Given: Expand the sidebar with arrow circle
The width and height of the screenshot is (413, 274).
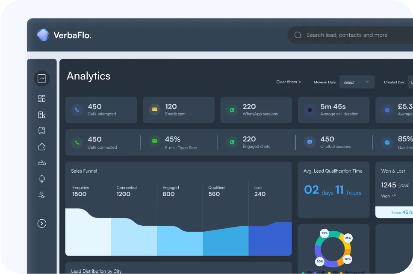Looking at the screenshot, I should point(42,224).
